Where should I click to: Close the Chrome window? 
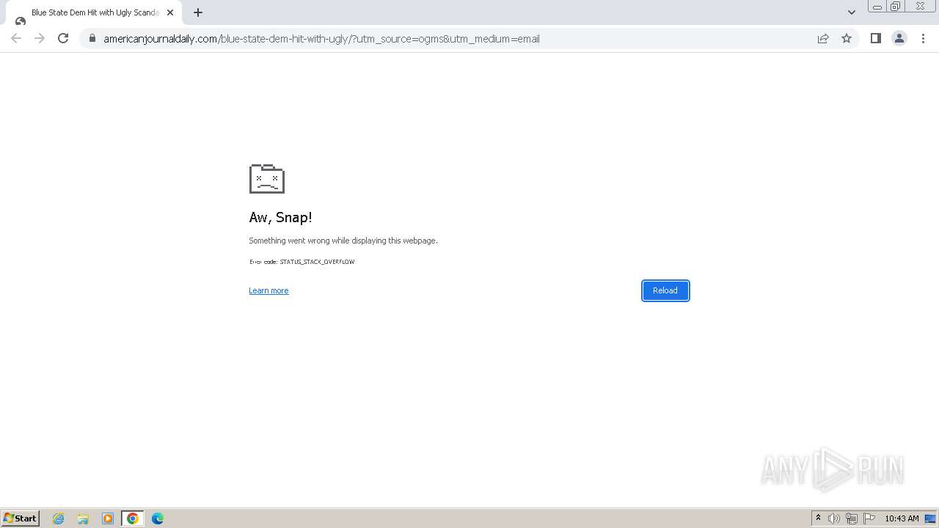[x=920, y=7]
